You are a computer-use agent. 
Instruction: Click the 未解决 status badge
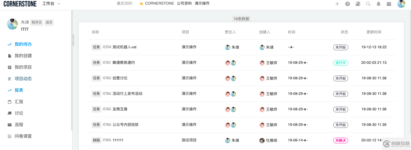(x=340, y=140)
